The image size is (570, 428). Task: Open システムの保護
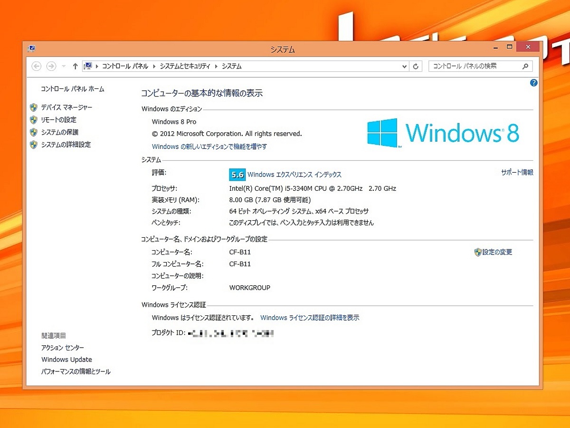pos(60,132)
